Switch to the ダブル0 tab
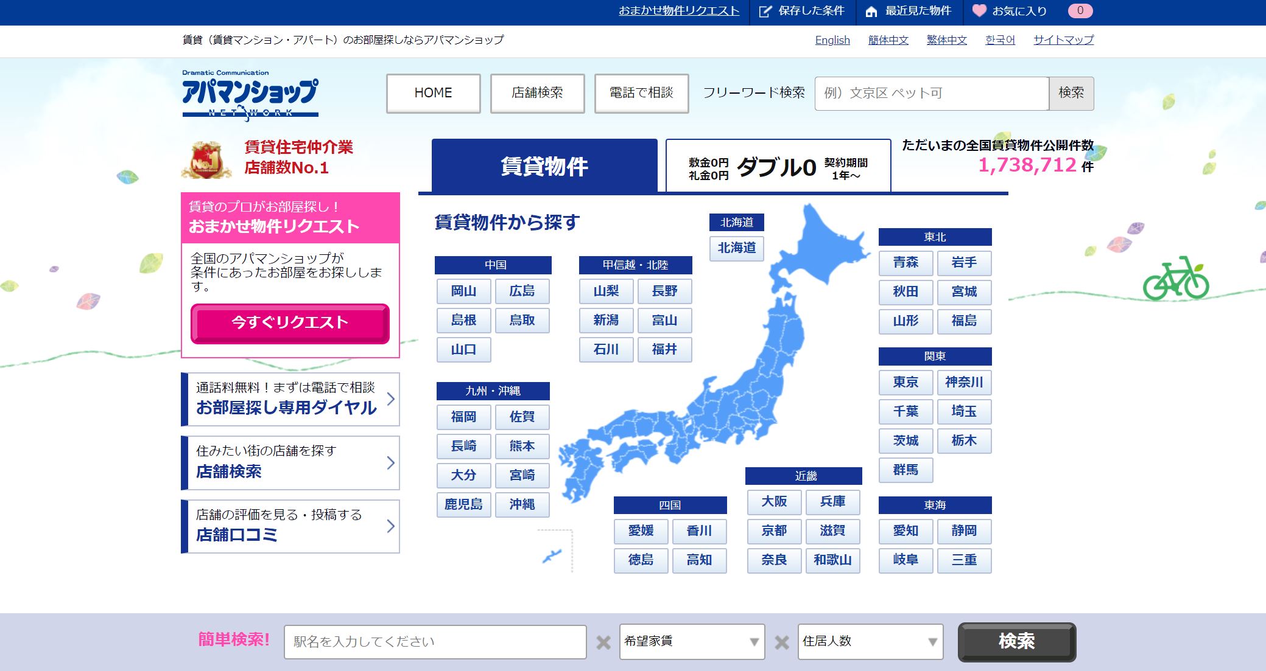This screenshot has width=1266, height=671. (778, 165)
